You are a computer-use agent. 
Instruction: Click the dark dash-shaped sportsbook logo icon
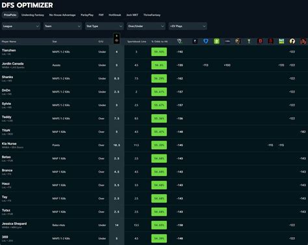[227, 41]
